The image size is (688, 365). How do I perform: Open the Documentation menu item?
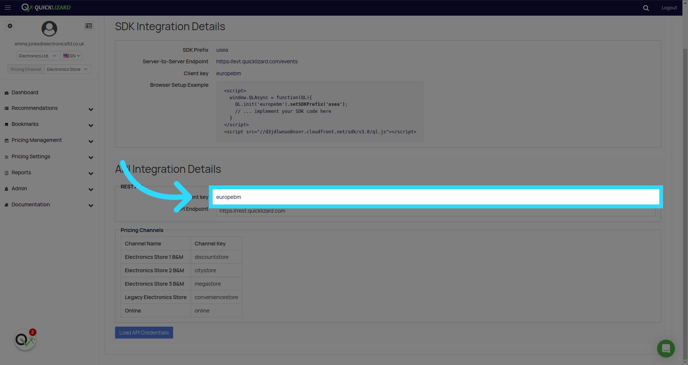(31, 204)
